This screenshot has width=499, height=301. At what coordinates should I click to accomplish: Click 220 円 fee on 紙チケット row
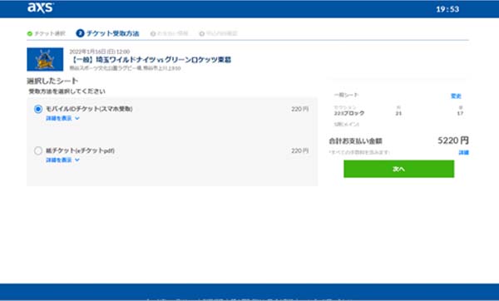pos(299,150)
